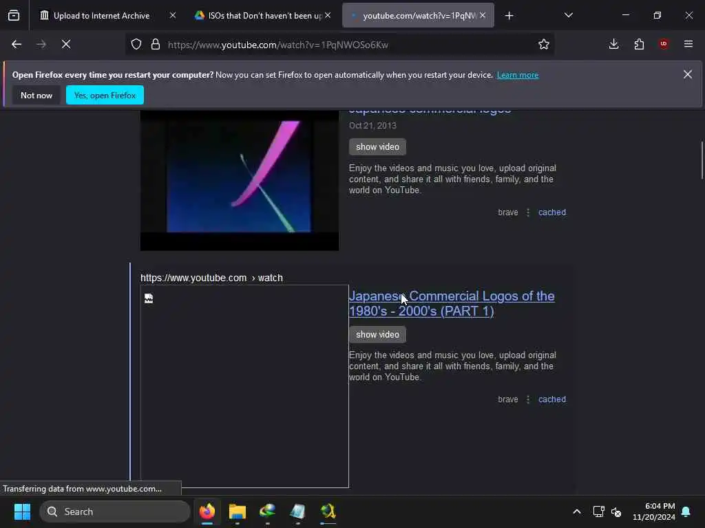Click 'Oct 21, 2013' date text
The height and width of the screenshot is (528, 705).
click(x=372, y=126)
